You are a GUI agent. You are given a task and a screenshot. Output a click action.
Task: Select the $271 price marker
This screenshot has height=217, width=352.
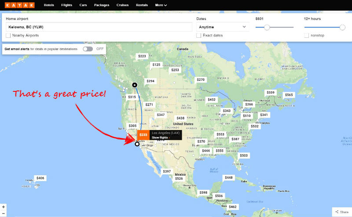(149, 105)
